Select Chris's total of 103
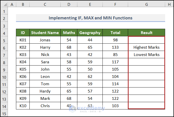This screenshot has height=117, width=174. [115, 106]
